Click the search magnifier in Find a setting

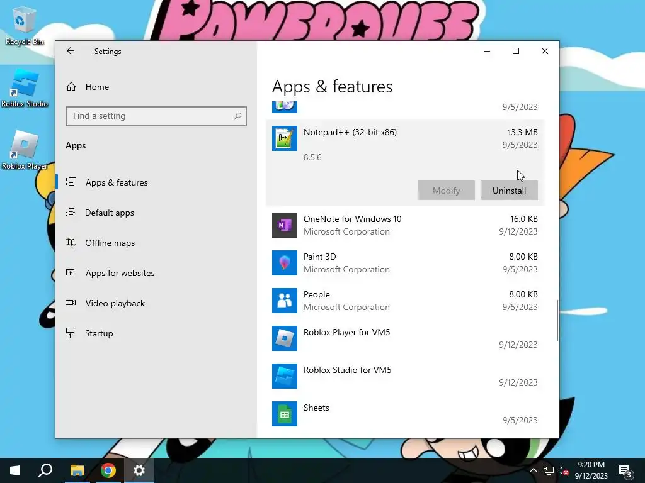coord(237,116)
